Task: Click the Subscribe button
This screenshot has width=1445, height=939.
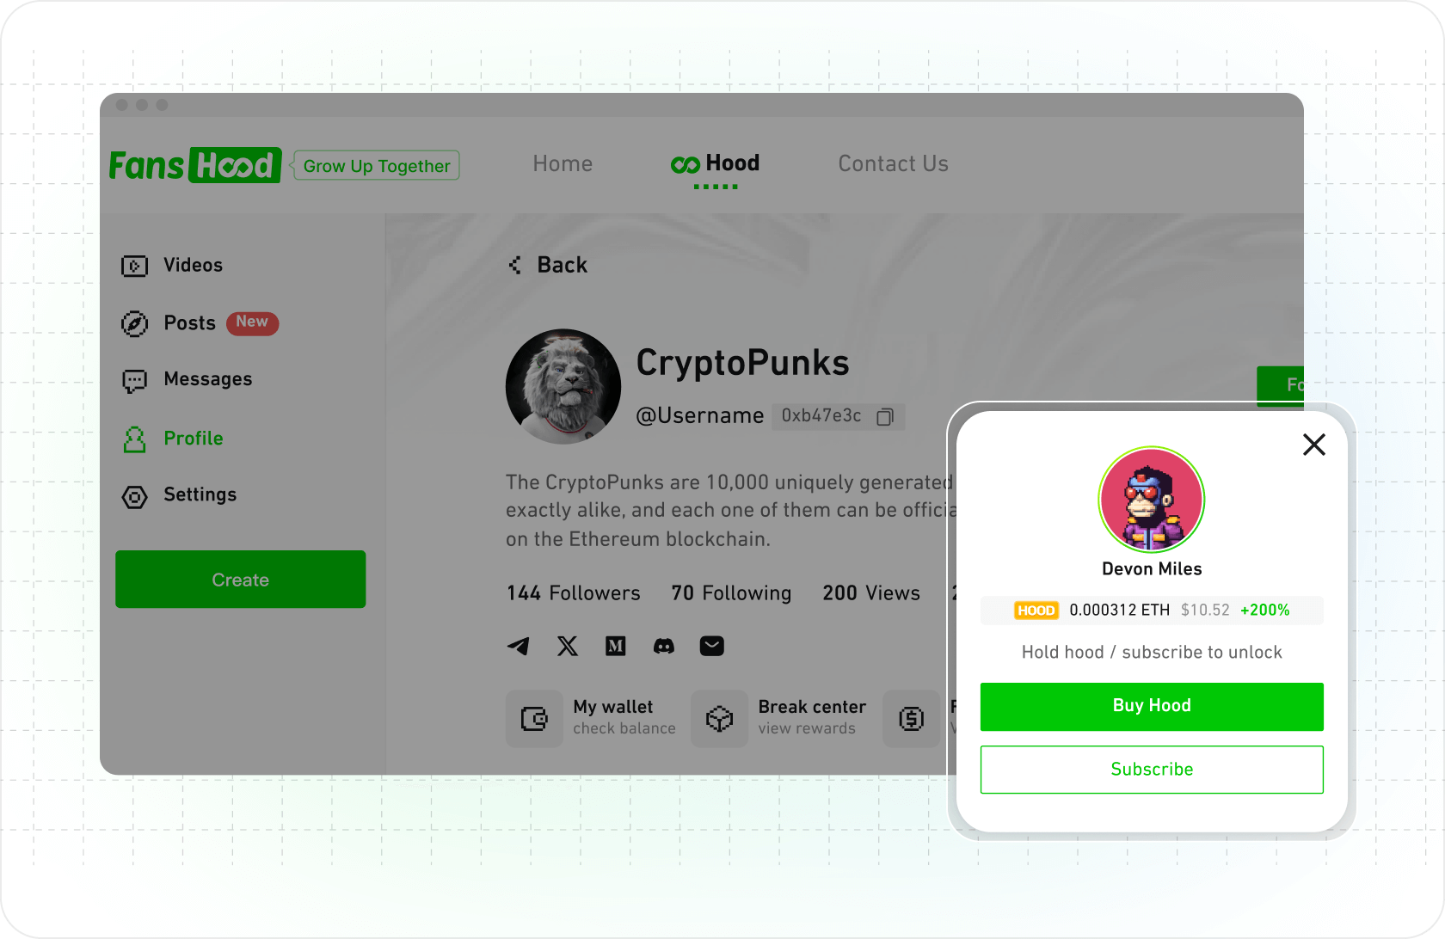Action: (1152, 770)
